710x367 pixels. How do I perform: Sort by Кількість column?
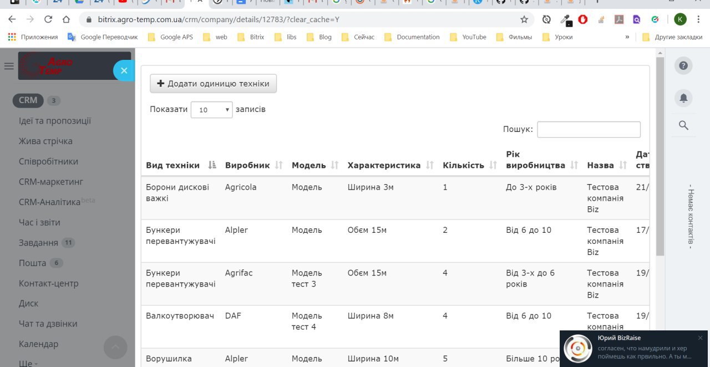click(470, 165)
